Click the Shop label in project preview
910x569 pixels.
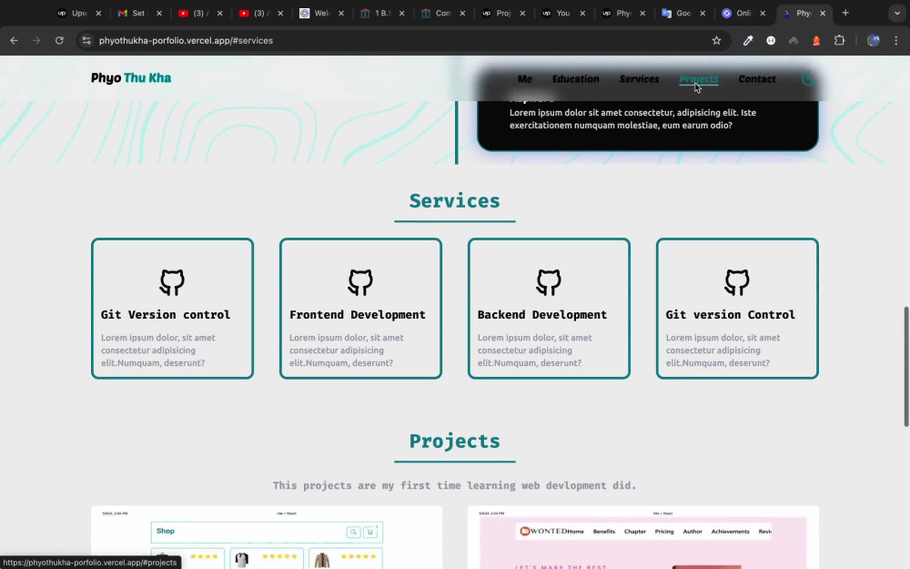166,531
